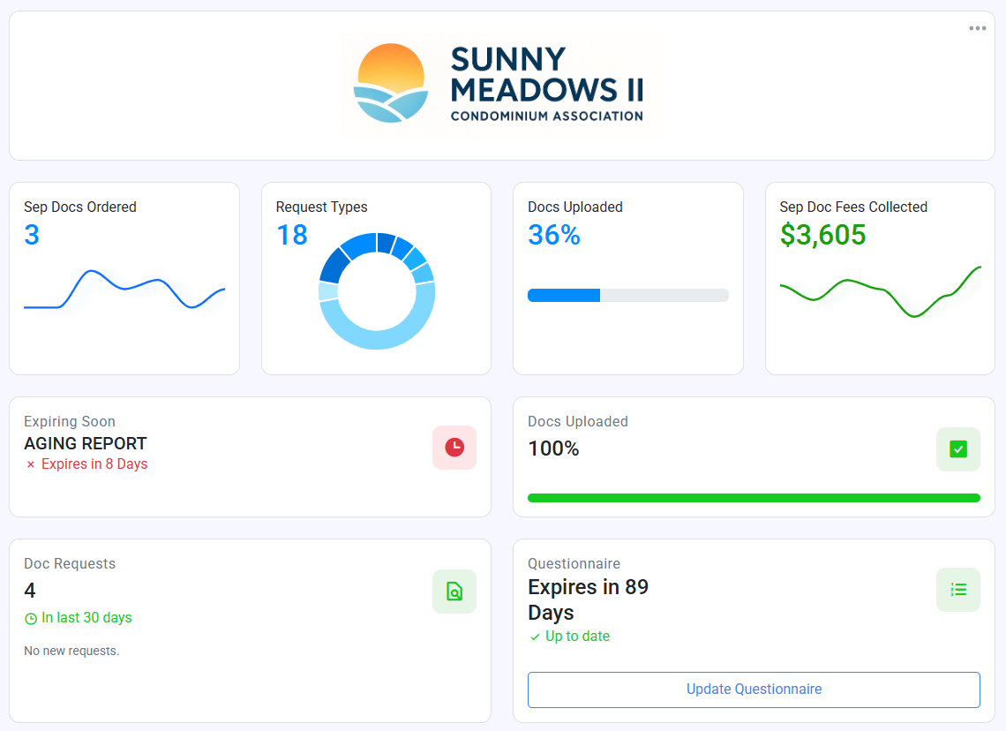Click the red clock Expiring Soon icon
1006x731 pixels.
coord(454,448)
